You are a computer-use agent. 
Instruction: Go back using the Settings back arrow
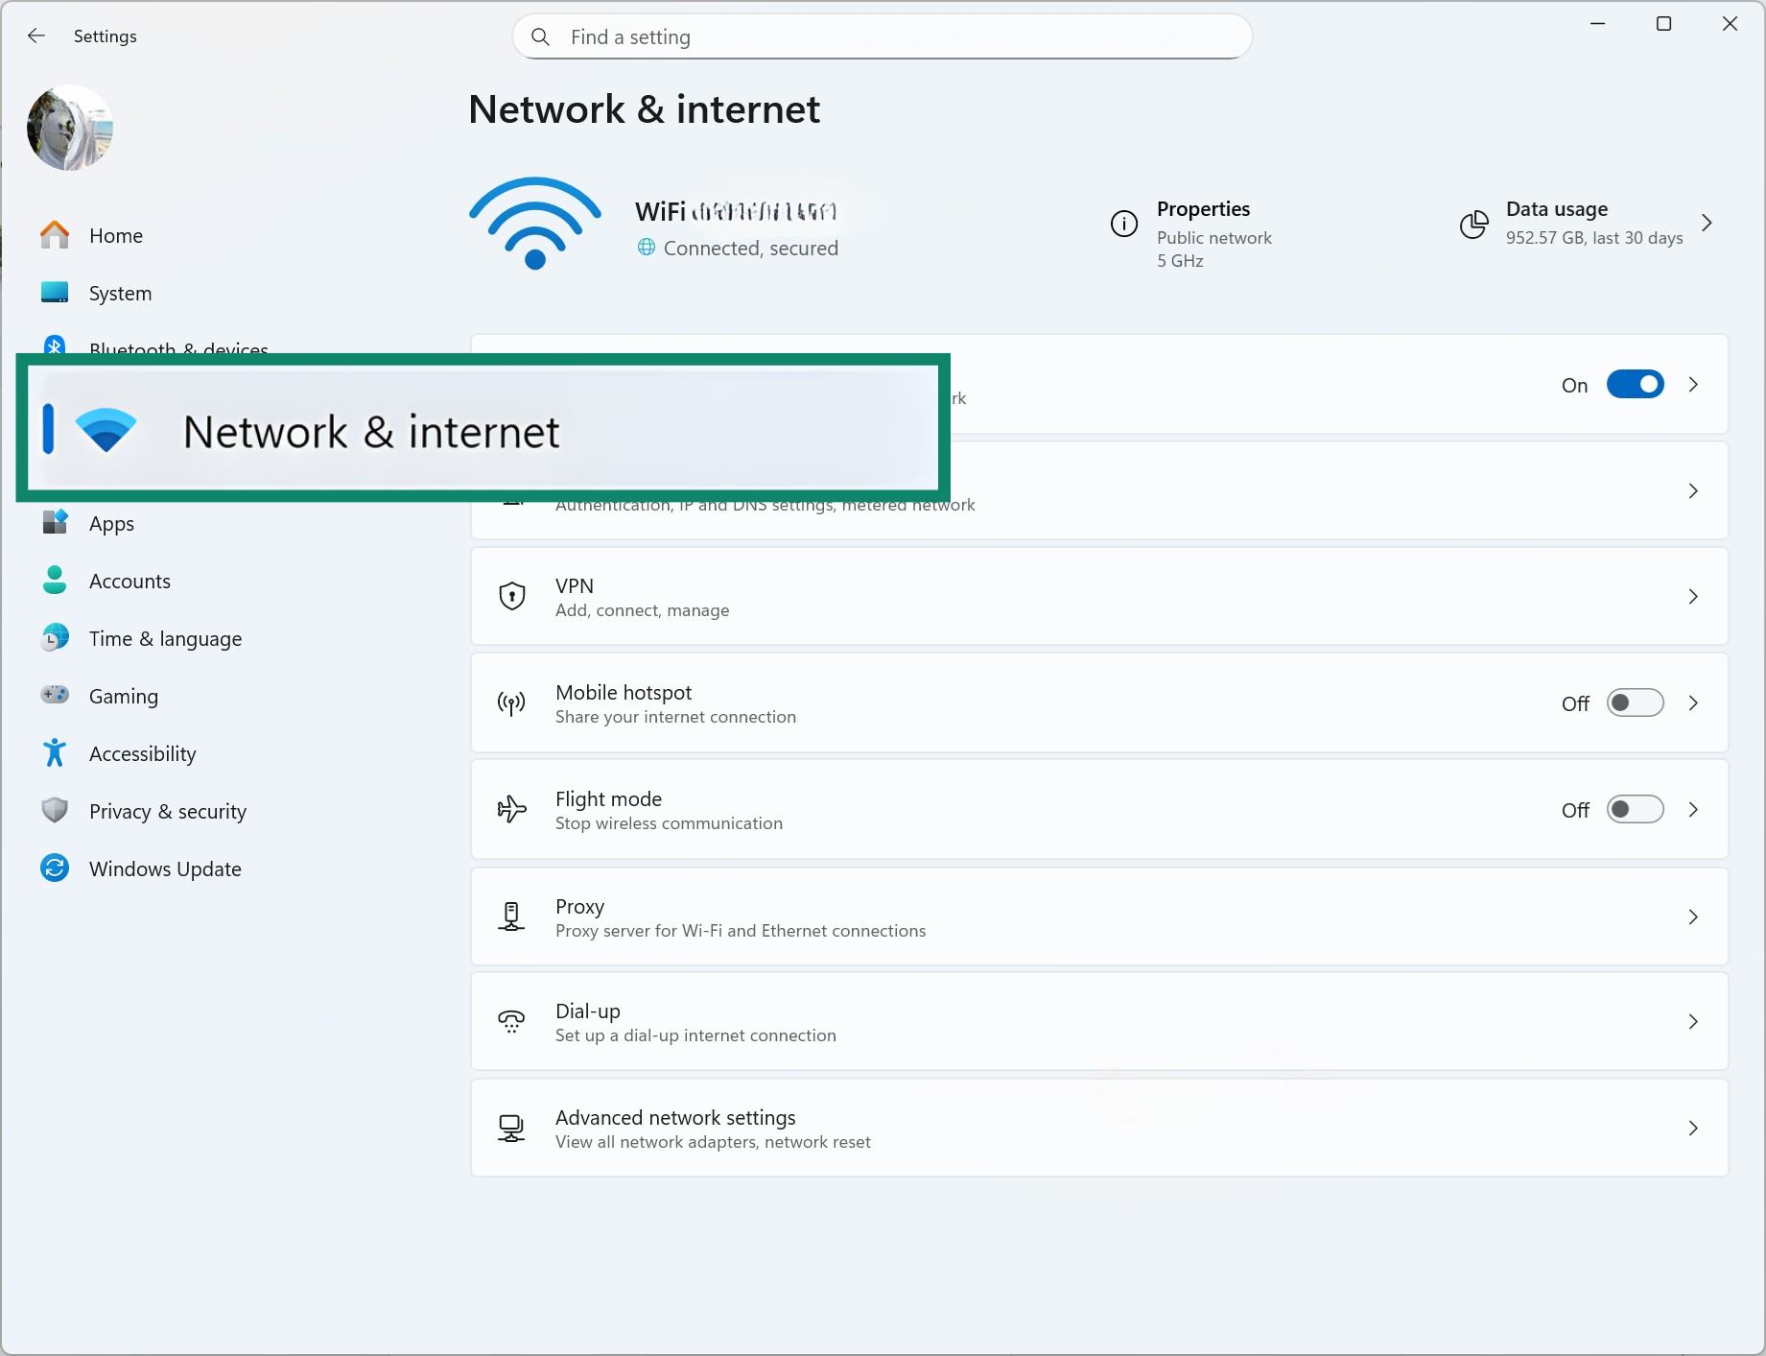click(x=36, y=36)
